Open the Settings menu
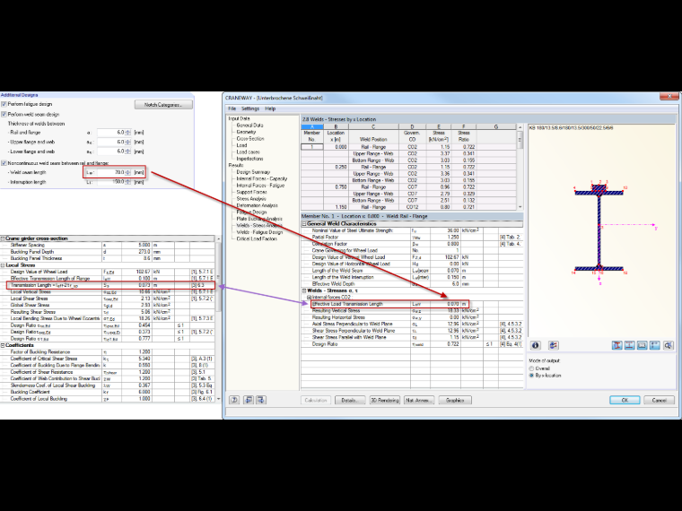 click(250, 108)
